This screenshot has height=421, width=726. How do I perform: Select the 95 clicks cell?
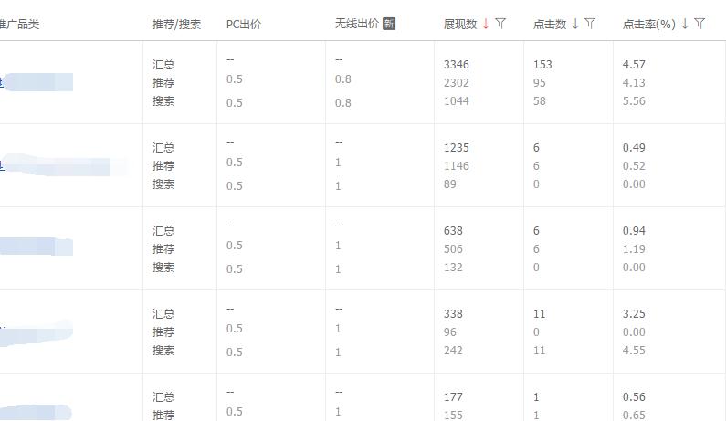pos(540,83)
